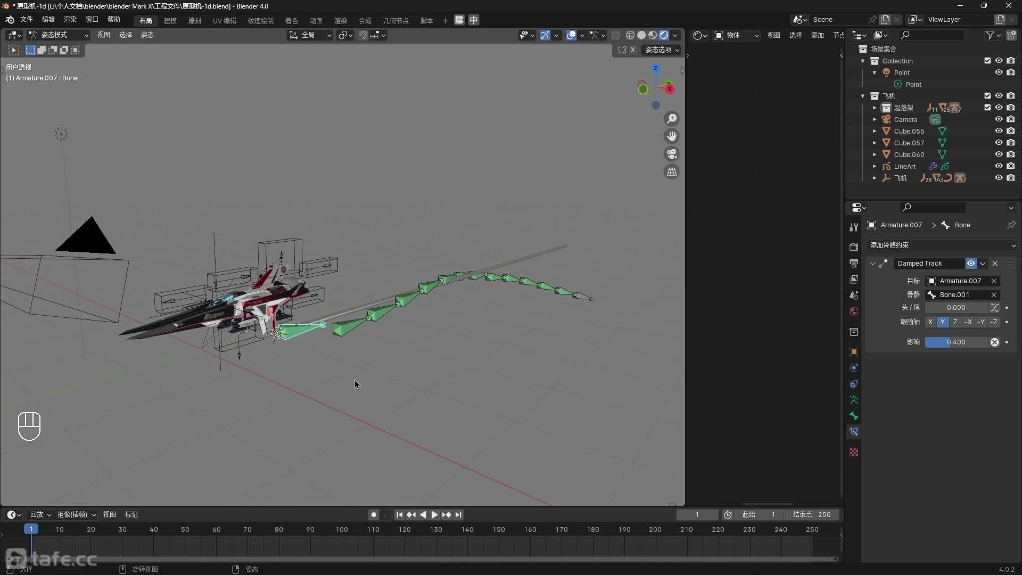Hide Cube.055 in viewport

[999, 131]
